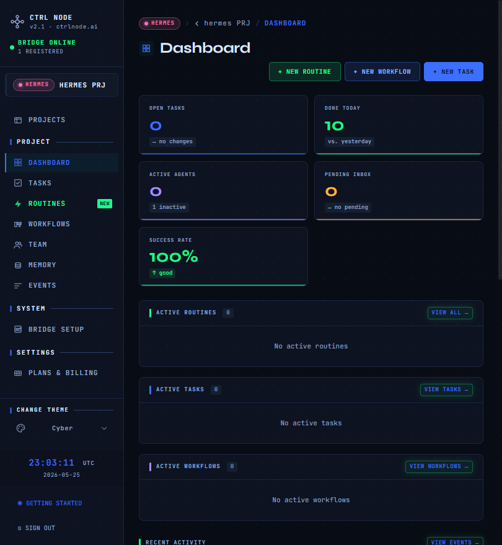The image size is (502, 545).
Task: Select Events in the sidebar
Action: (x=62, y=285)
